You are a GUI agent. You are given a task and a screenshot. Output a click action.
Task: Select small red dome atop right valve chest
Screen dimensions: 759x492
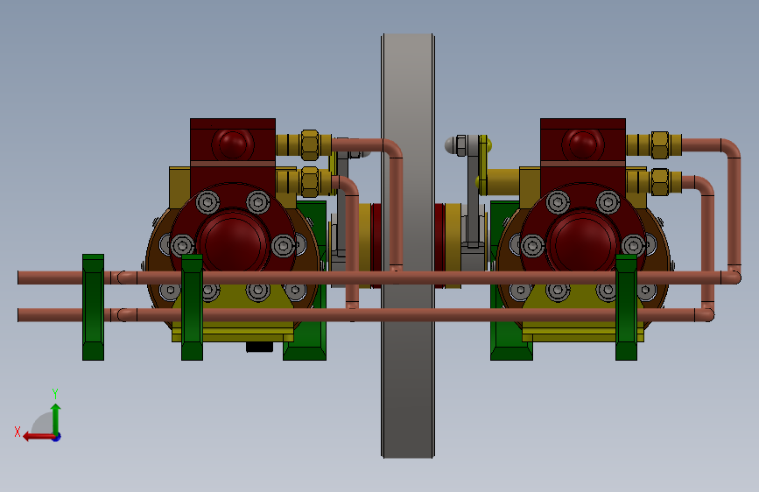coord(583,144)
